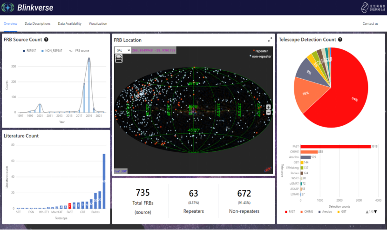Click the ASKAP 55 detection bar

click(x=301, y=189)
